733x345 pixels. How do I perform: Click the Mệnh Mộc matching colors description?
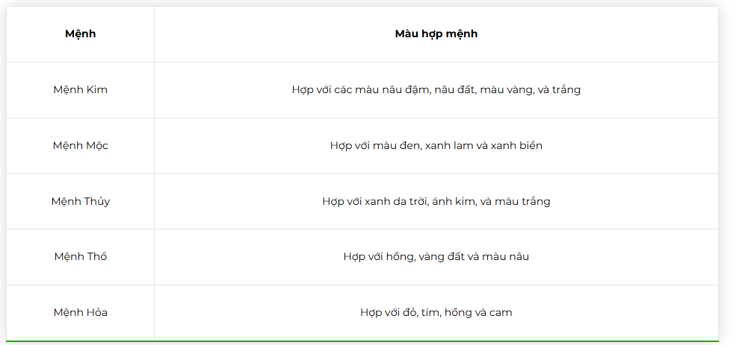[x=436, y=146]
